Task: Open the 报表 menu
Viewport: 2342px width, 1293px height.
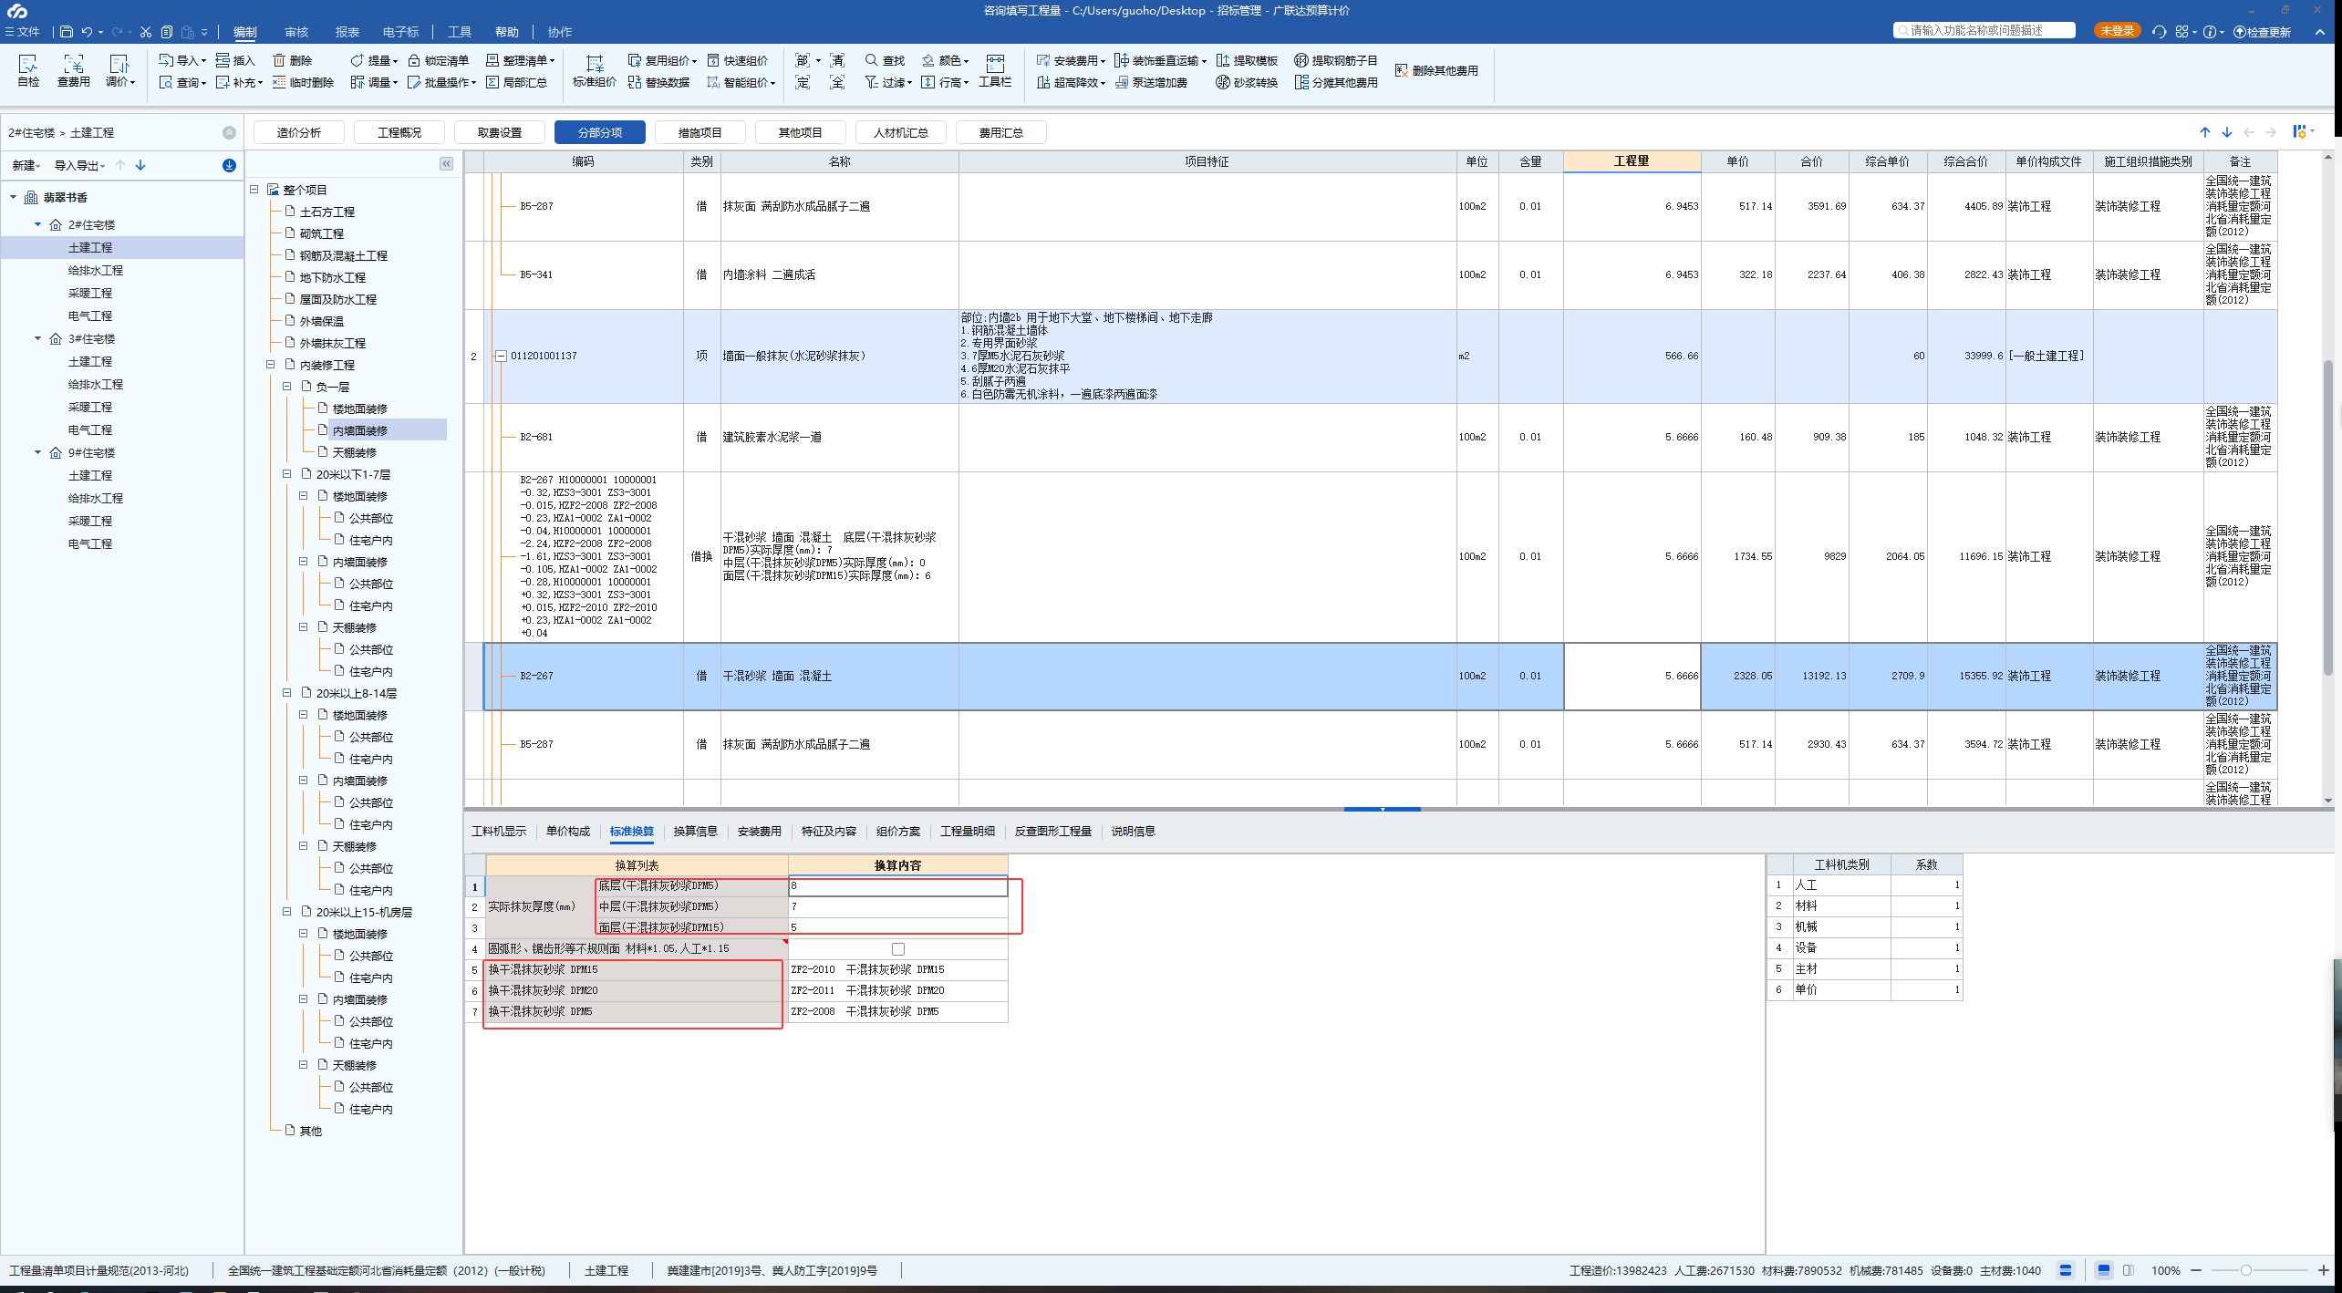Action: click(x=347, y=32)
